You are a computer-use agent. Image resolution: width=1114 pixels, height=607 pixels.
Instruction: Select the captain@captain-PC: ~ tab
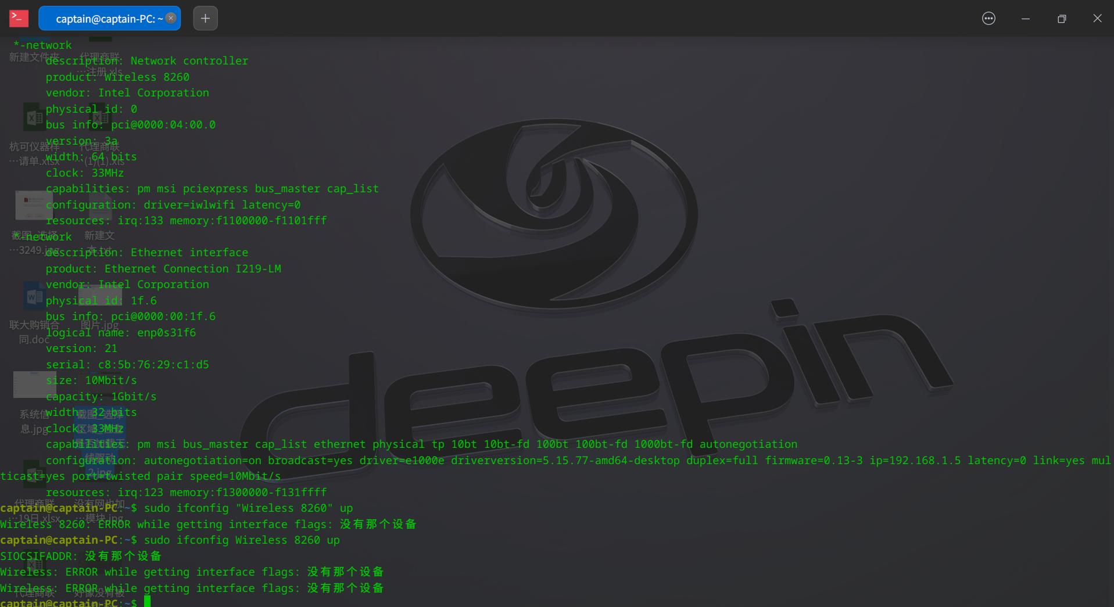pos(109,18)
